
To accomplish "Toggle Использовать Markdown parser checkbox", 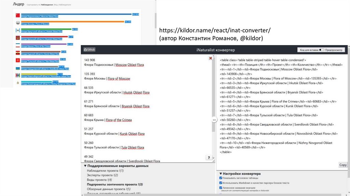I will (221, 183).
